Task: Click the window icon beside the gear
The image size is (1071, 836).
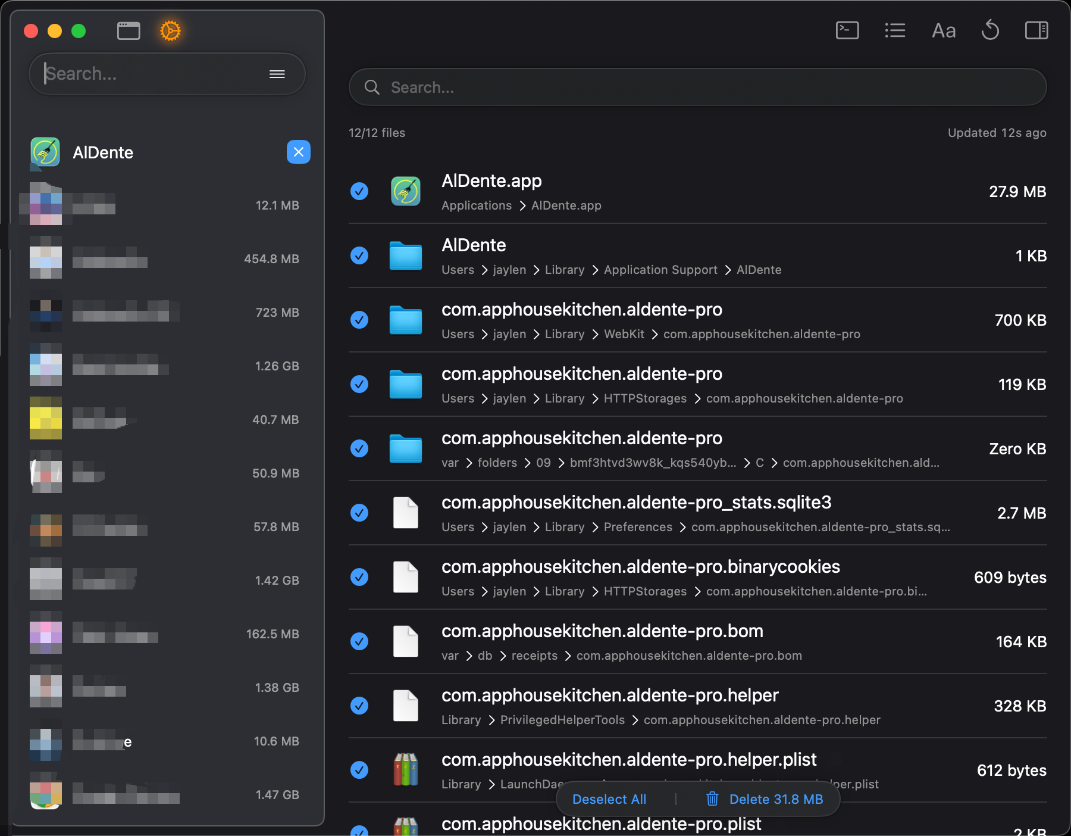Action: click(x=129, y=30)
